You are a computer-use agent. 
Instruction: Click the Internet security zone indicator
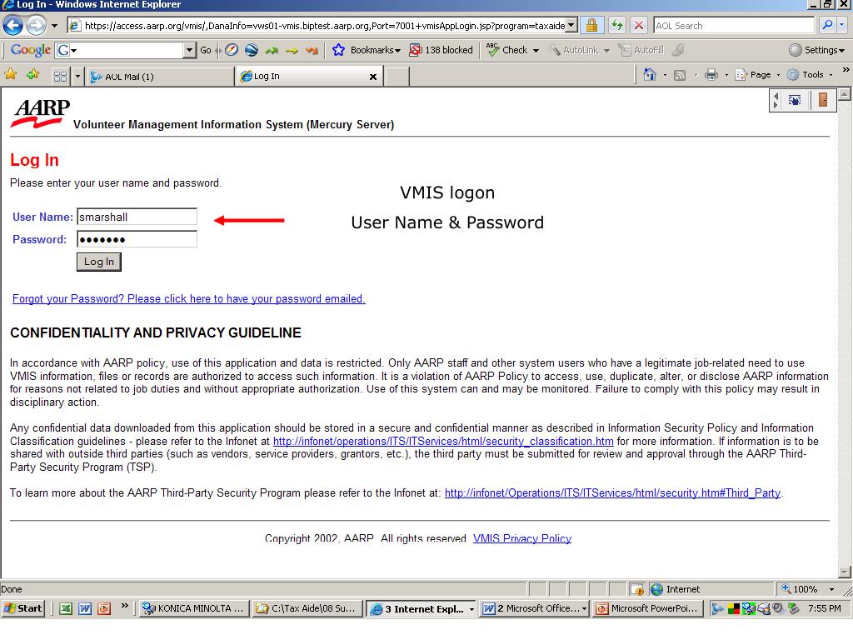click(x=675, y=589)
